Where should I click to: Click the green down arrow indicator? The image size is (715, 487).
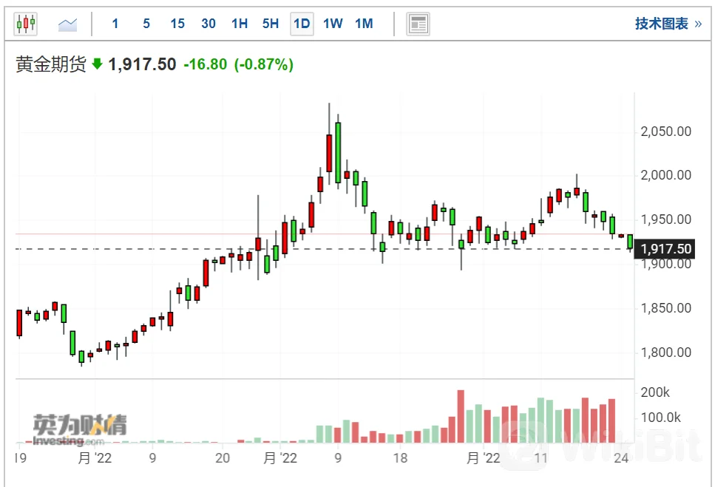(97, 64)
